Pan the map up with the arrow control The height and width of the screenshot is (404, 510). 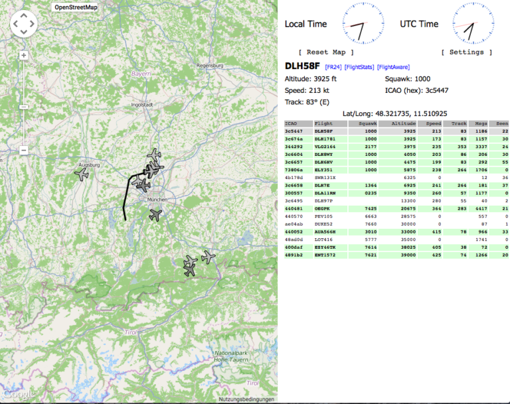point(24,15)
